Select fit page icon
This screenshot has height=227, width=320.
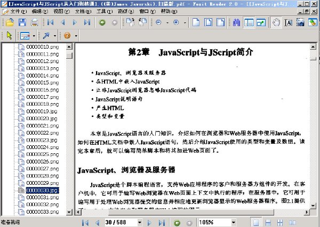[208, 22]
